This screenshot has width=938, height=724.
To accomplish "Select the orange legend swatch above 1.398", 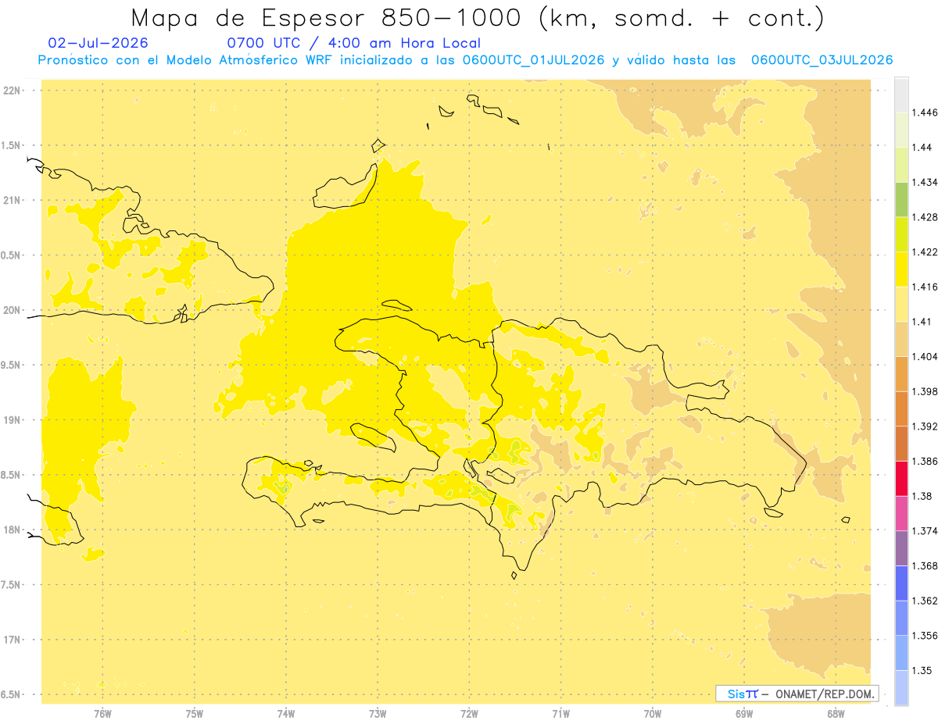I will pos(901,373).
